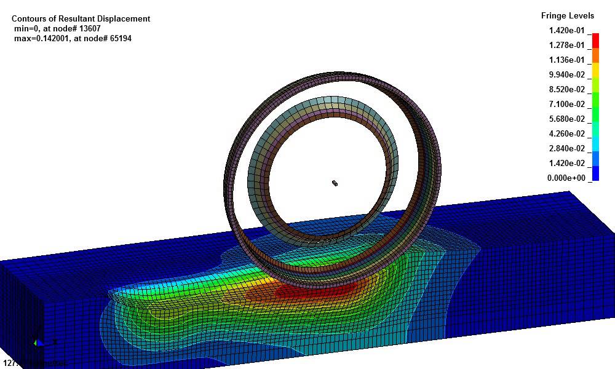The width and height of the screenshot is (615, 369).
Task: Click the 1.136e-01 fringe level value
Action: click(567, 60)
